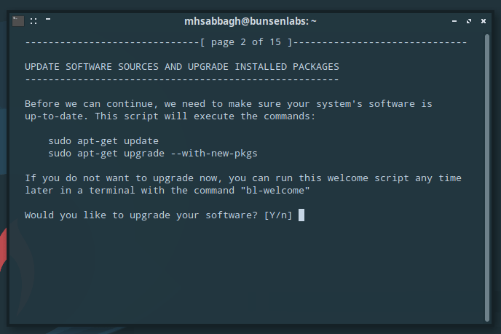
Task: Click the "--with-new-pkgs" upgrade command line
Action: [153, 154]
